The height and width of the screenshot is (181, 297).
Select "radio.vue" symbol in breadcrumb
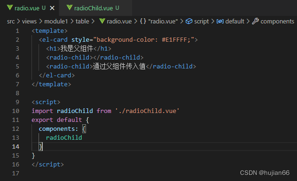(163, 22)
